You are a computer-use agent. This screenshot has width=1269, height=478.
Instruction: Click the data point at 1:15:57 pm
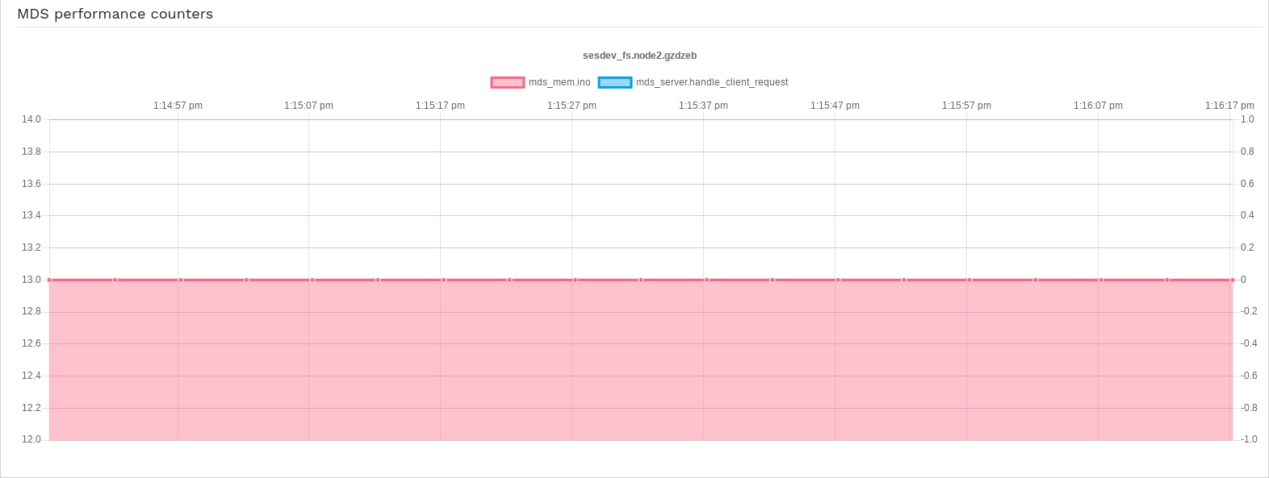click(x=970, y=280)
